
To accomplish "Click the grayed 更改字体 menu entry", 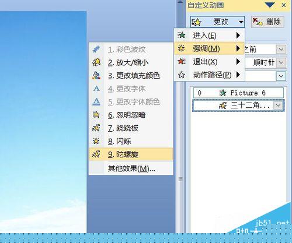I will click(x=131, y=89).
